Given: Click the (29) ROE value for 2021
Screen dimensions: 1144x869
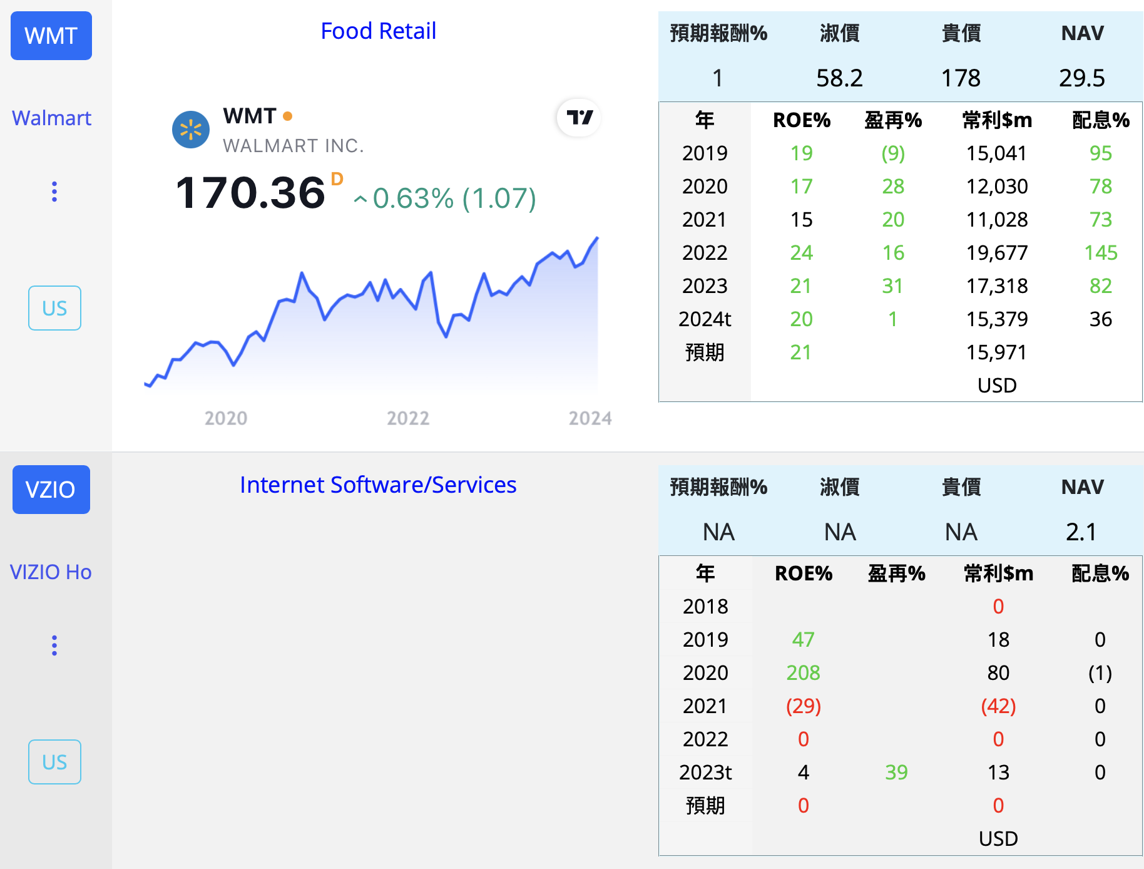Looking at the screenshot, I should pyautogui.click(x=803, y=706).
